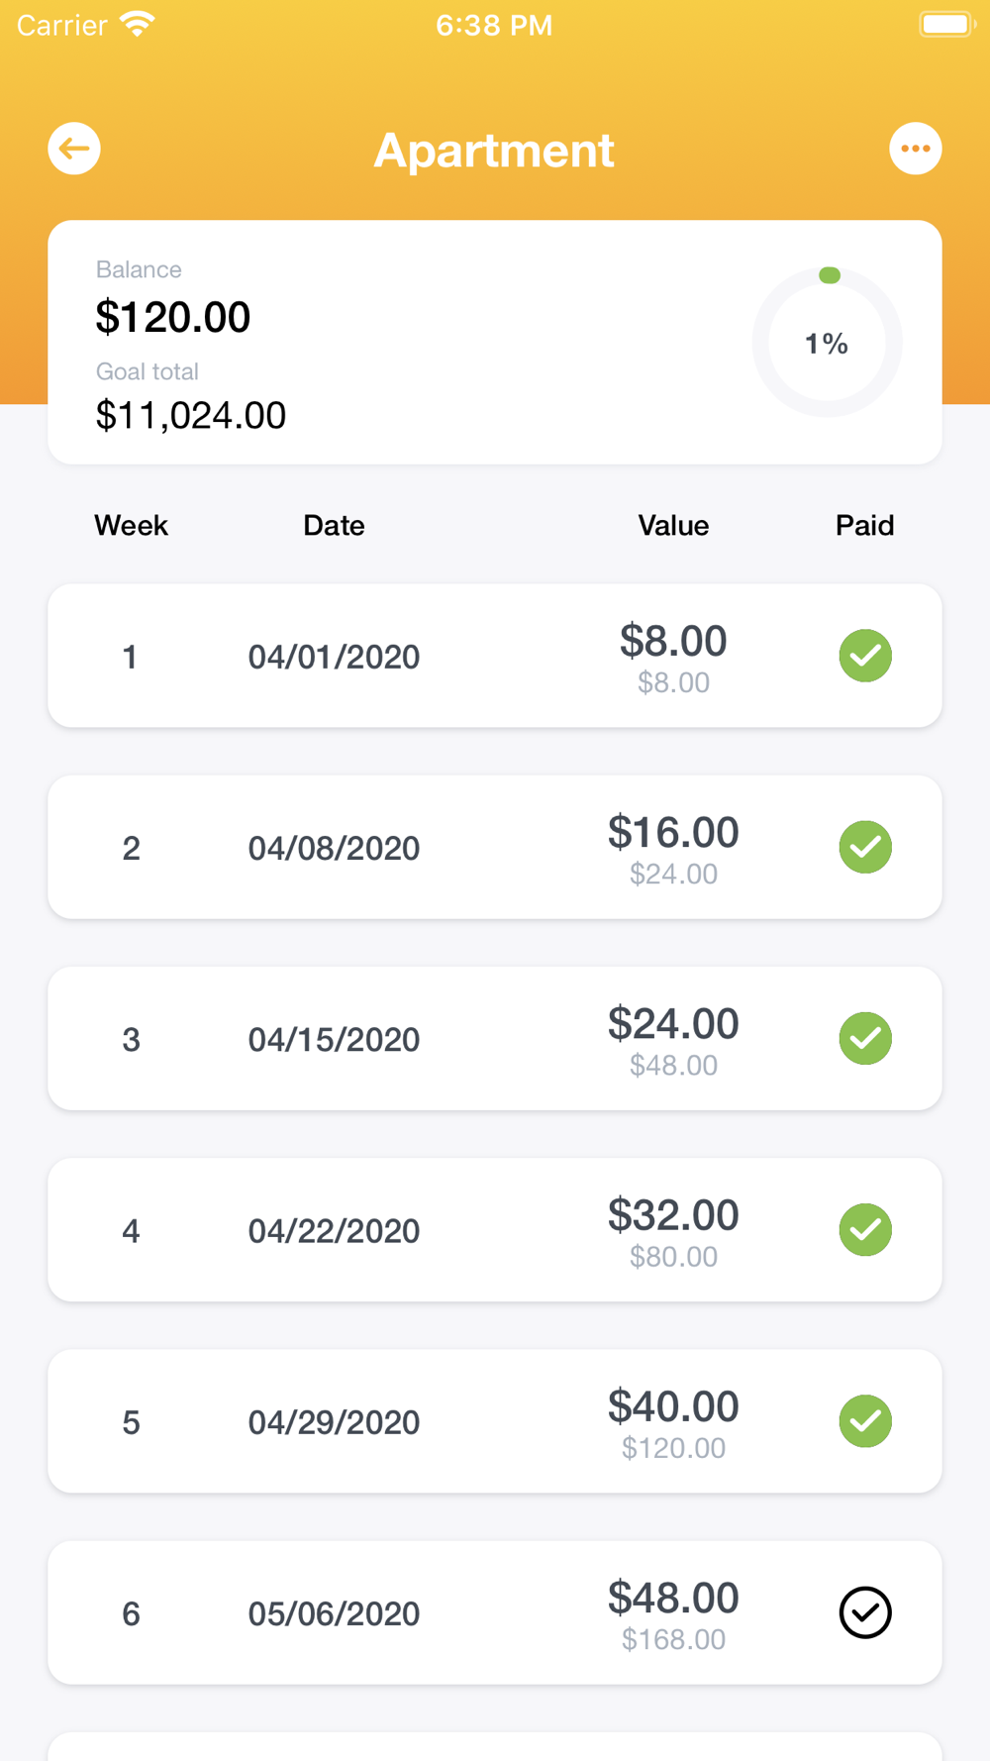
Task: Tap the Wi-Fi status icon
Action: pos(137,24)
